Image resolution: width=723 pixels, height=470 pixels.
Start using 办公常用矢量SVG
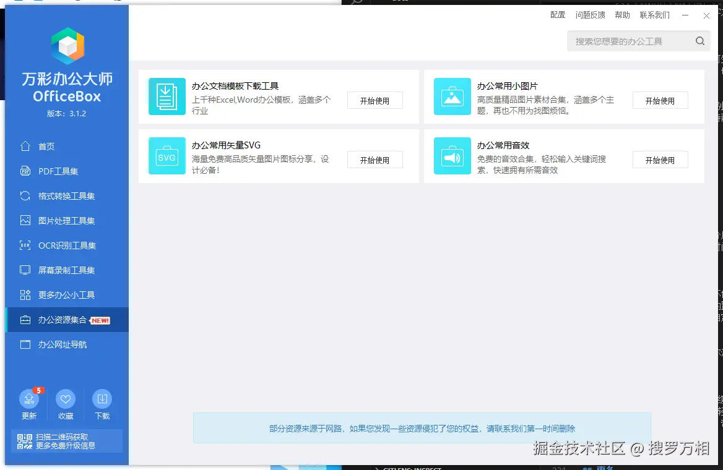pos(375,160)
